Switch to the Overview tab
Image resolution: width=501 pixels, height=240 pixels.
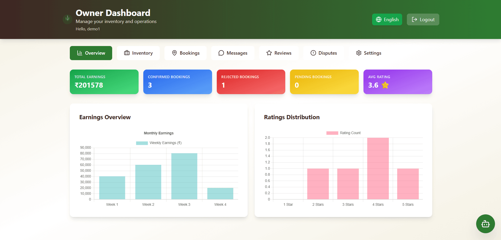pyautogui.click(x=91, y=53)
